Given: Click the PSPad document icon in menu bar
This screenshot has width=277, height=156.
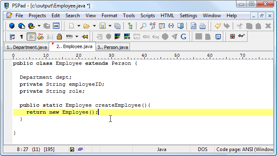Looking at the screenshot, I should pyautogui.click(x=9, y=16).
